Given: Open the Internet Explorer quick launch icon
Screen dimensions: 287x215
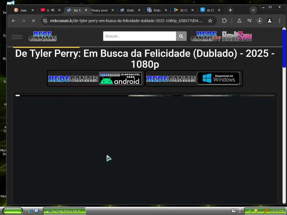Looking at the screenshot, I should point(31,211).
